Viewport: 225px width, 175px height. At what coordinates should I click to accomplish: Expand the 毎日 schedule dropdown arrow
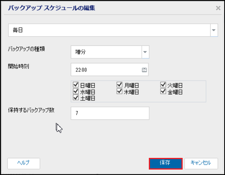[x=214, y=30]
